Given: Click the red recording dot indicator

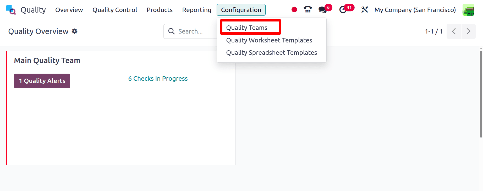Looking at the screenshot, I should click(294, 9).
